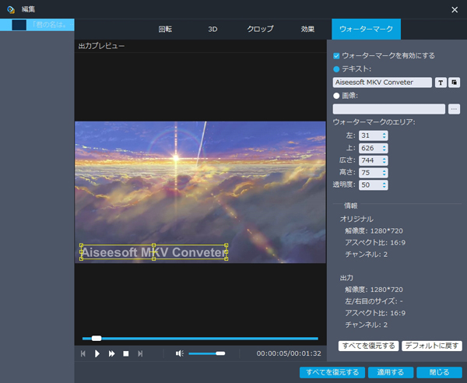Select the ウォーターマーク tab
Image resolution: width=467 pixels, height=383 pixels.
[366, 29]
